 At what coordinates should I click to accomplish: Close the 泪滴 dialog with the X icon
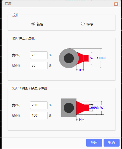[x=116, y=4]
